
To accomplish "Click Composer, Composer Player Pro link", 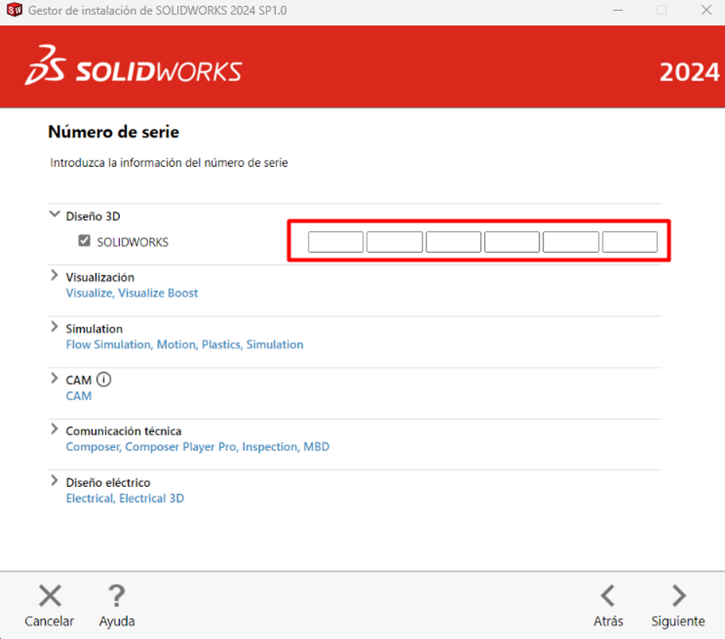I will point(197,447).
